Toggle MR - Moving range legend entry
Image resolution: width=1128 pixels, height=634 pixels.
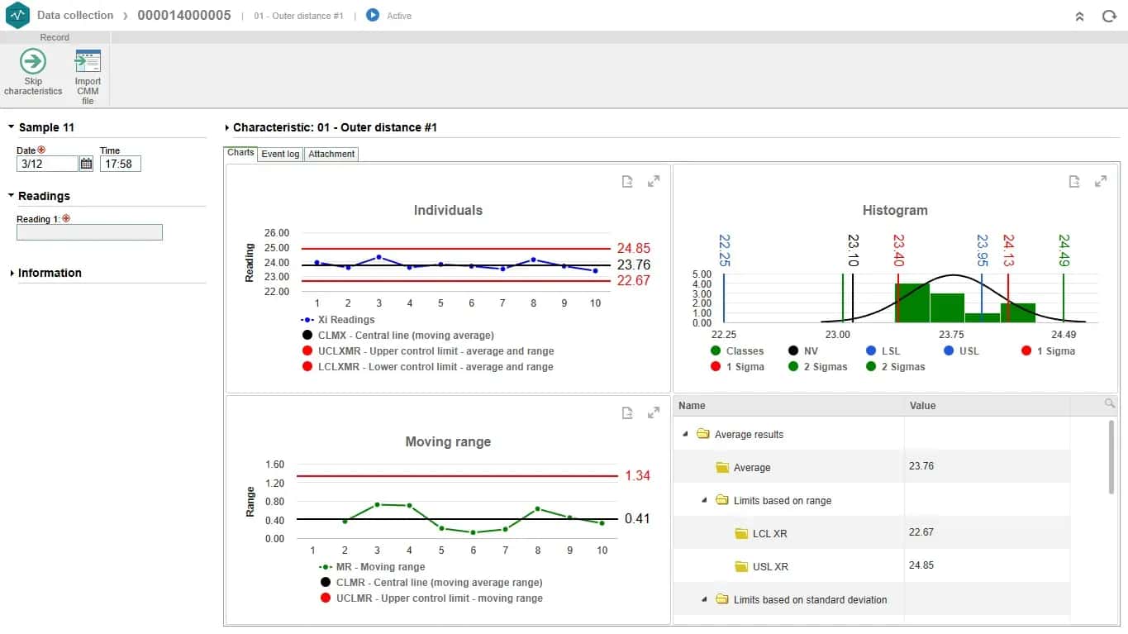pyautogui.click(x=326, y=567)
